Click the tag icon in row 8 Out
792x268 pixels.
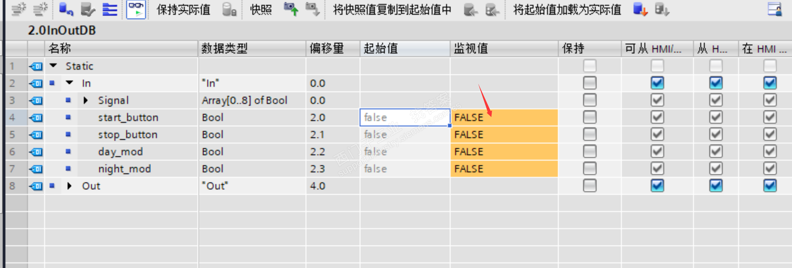tap(36, 186)
